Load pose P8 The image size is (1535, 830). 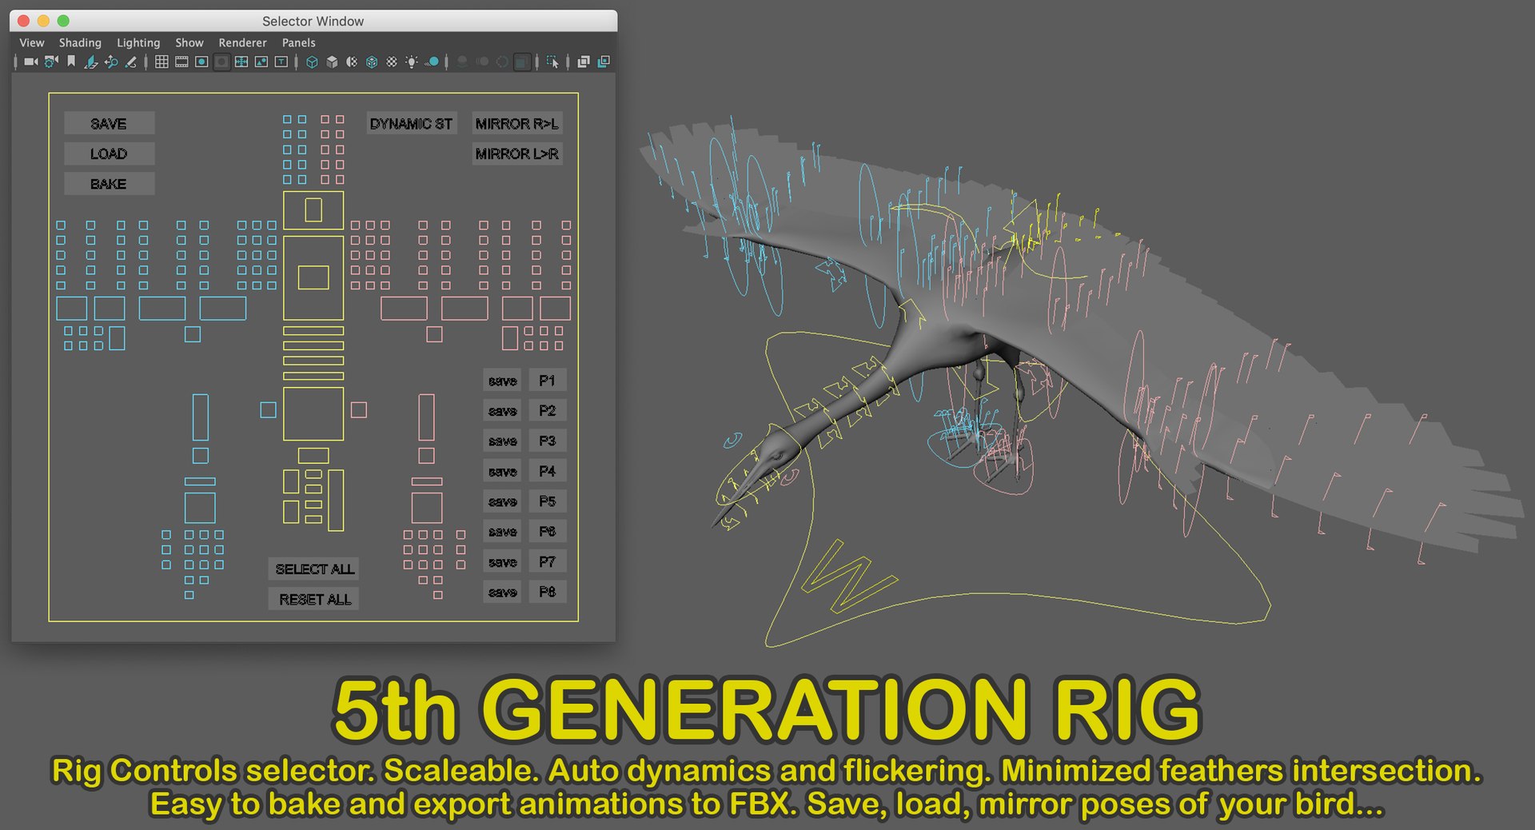click(548, 592)
